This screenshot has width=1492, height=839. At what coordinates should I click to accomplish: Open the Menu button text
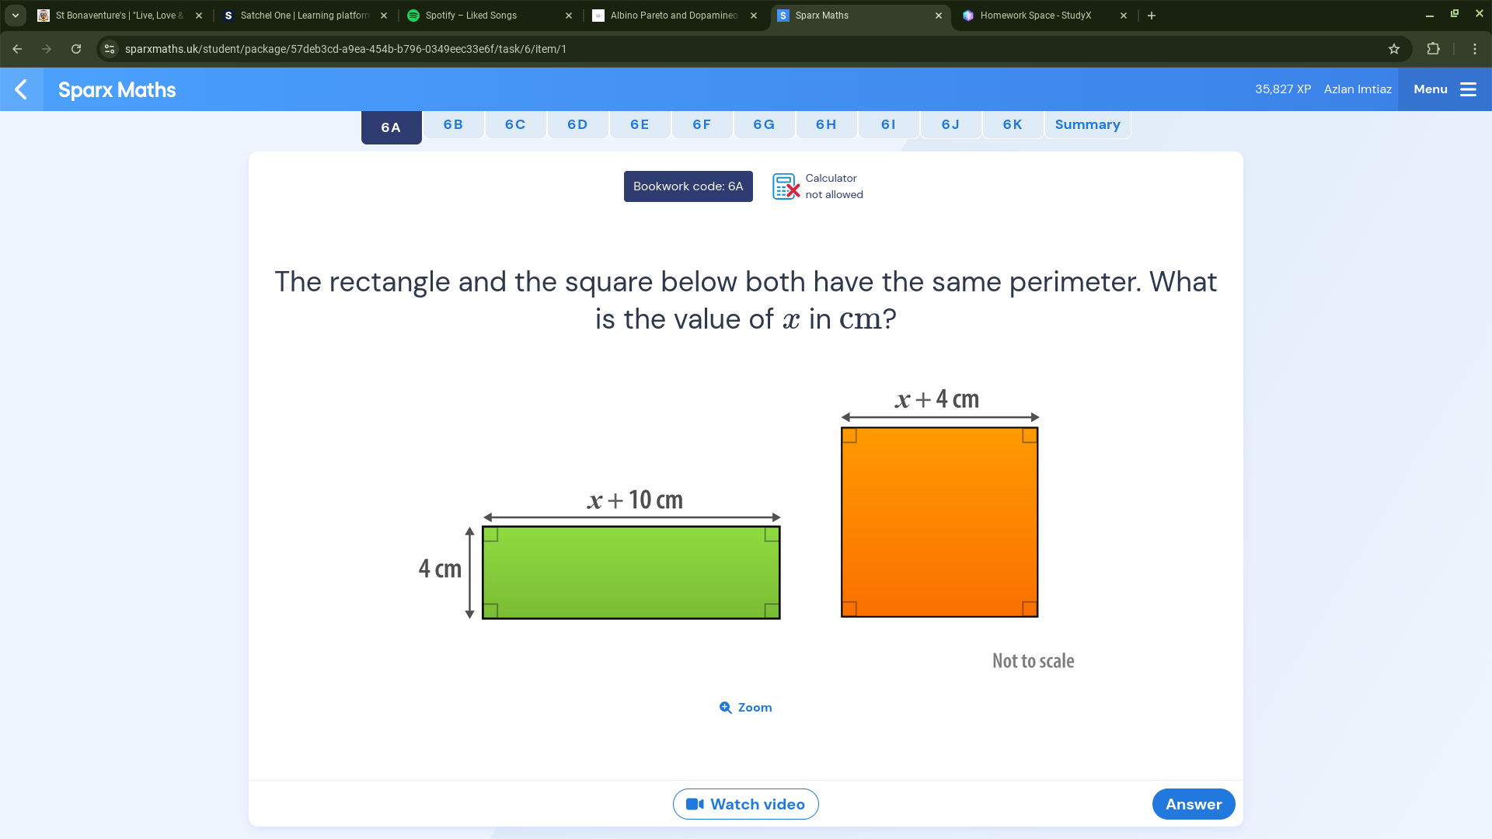(x=1431, y=89)
